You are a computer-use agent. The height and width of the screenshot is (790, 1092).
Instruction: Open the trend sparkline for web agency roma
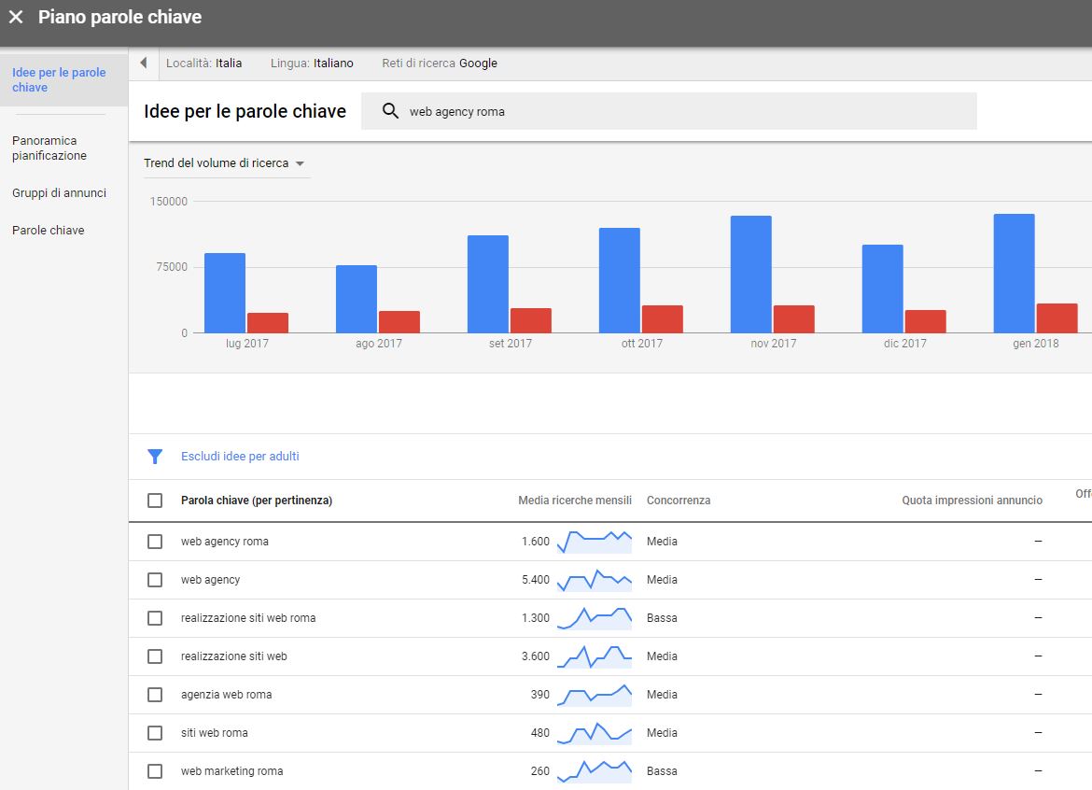[x=594, y=542]
